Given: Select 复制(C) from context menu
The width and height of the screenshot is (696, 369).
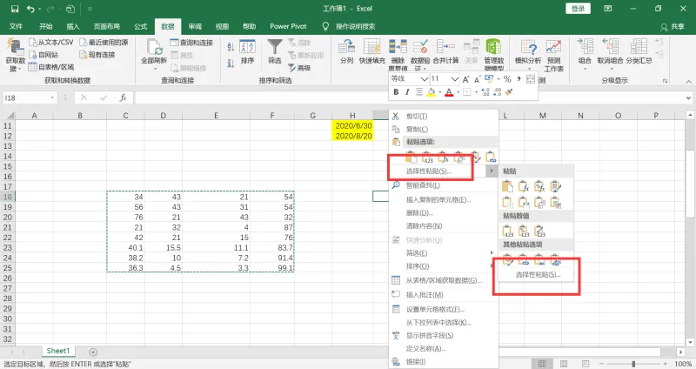Looking at the screenshot, I should coord(444,129).
